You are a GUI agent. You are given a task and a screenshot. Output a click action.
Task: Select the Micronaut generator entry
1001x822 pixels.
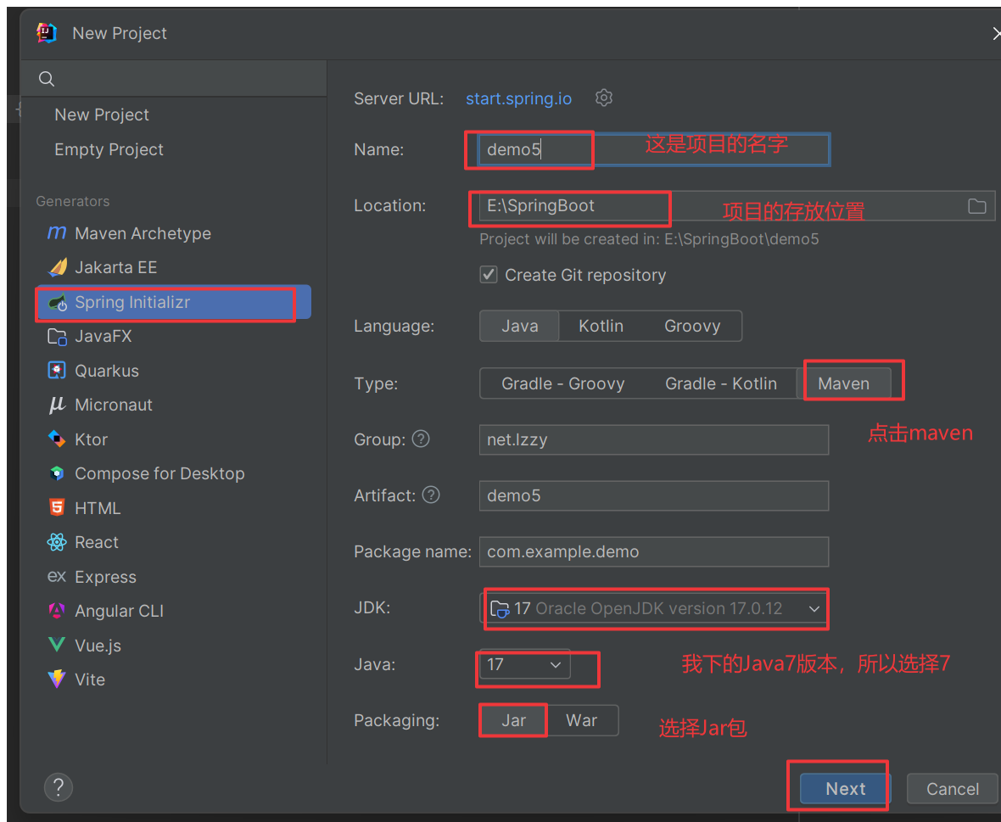pyautogui.click(x=174, y=405)
